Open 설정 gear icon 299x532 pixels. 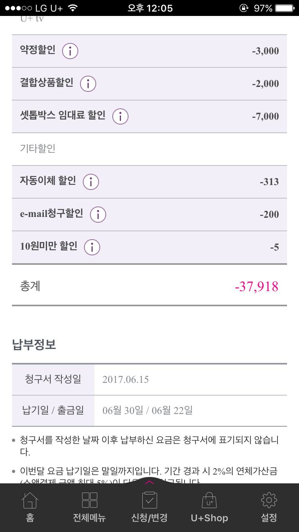point(269,507)
